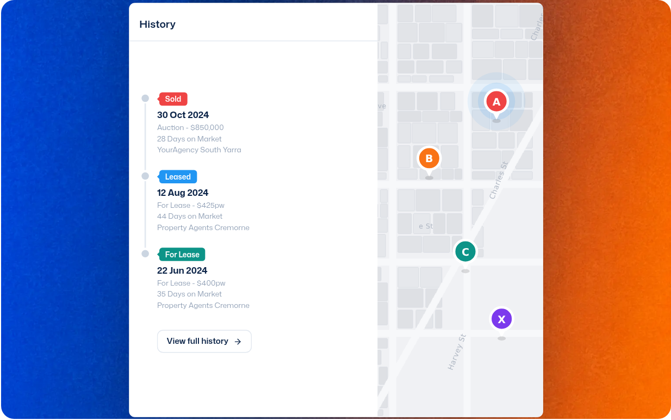Click the date 30 Oct 2024

(183, 115)
